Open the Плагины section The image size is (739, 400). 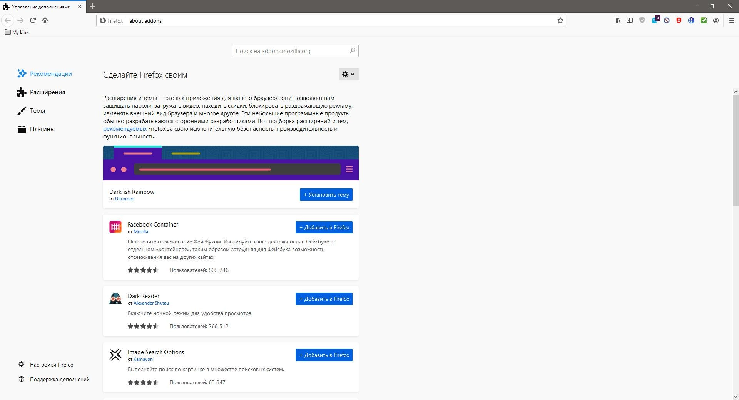click(36, 129)
